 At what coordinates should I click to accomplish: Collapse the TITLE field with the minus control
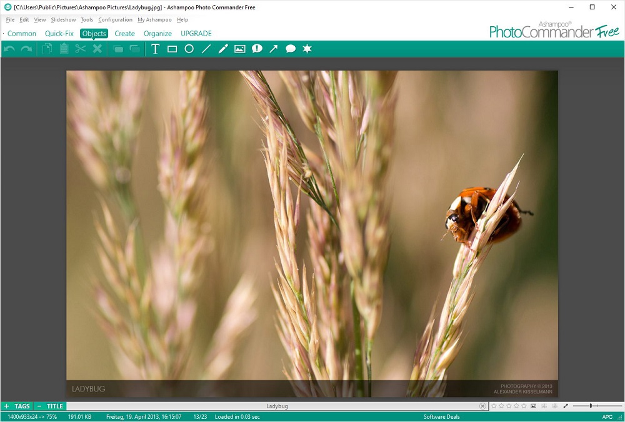39,406
